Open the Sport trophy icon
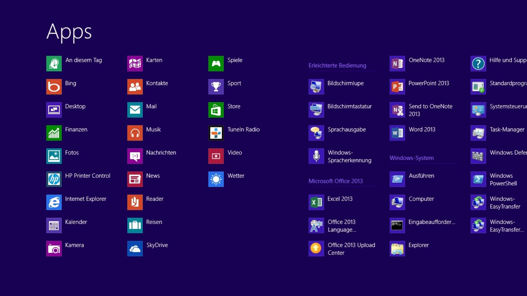Viewport: 527px width, 296px height. [x=216, y=87]
